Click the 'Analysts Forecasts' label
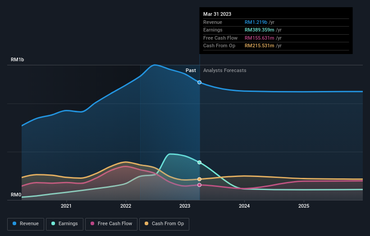Viewport: 370px width, 236px height. tap(224, 71)
